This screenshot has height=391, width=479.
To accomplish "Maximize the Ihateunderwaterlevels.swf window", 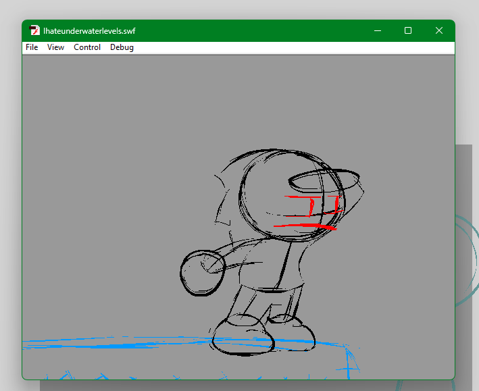I will coord(408,30).
